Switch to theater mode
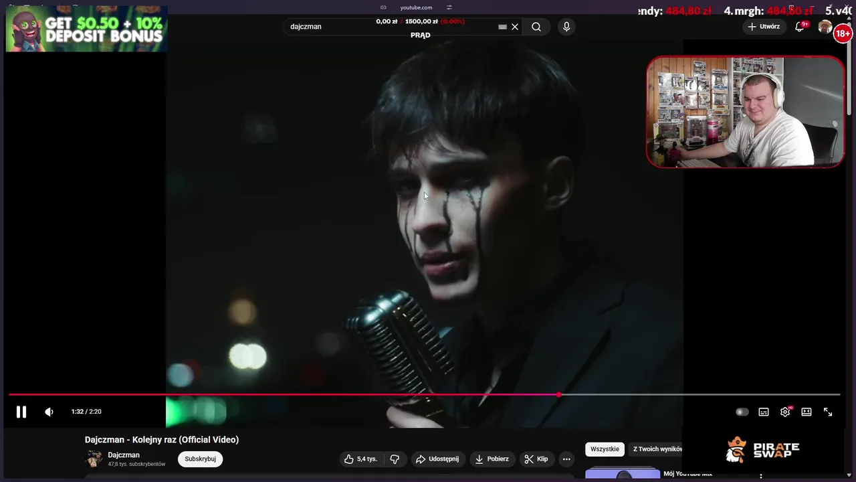856x482 pixels. 807,412
